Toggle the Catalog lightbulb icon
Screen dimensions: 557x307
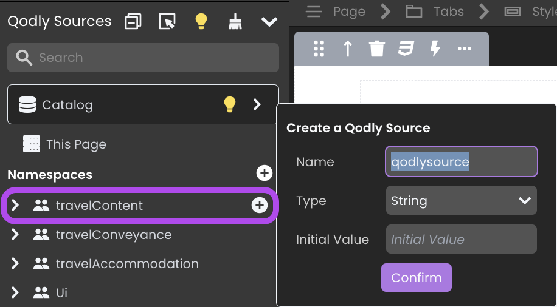coord(230,104)
